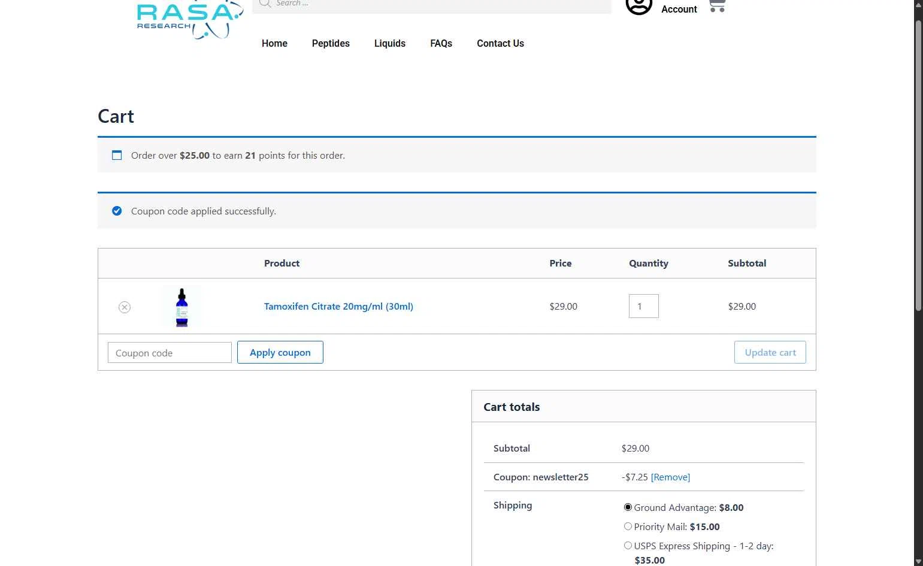The height and width of the screenshot is (566, 923).
Task: Click the $29.00 price cell
Action: coord(564,306)
